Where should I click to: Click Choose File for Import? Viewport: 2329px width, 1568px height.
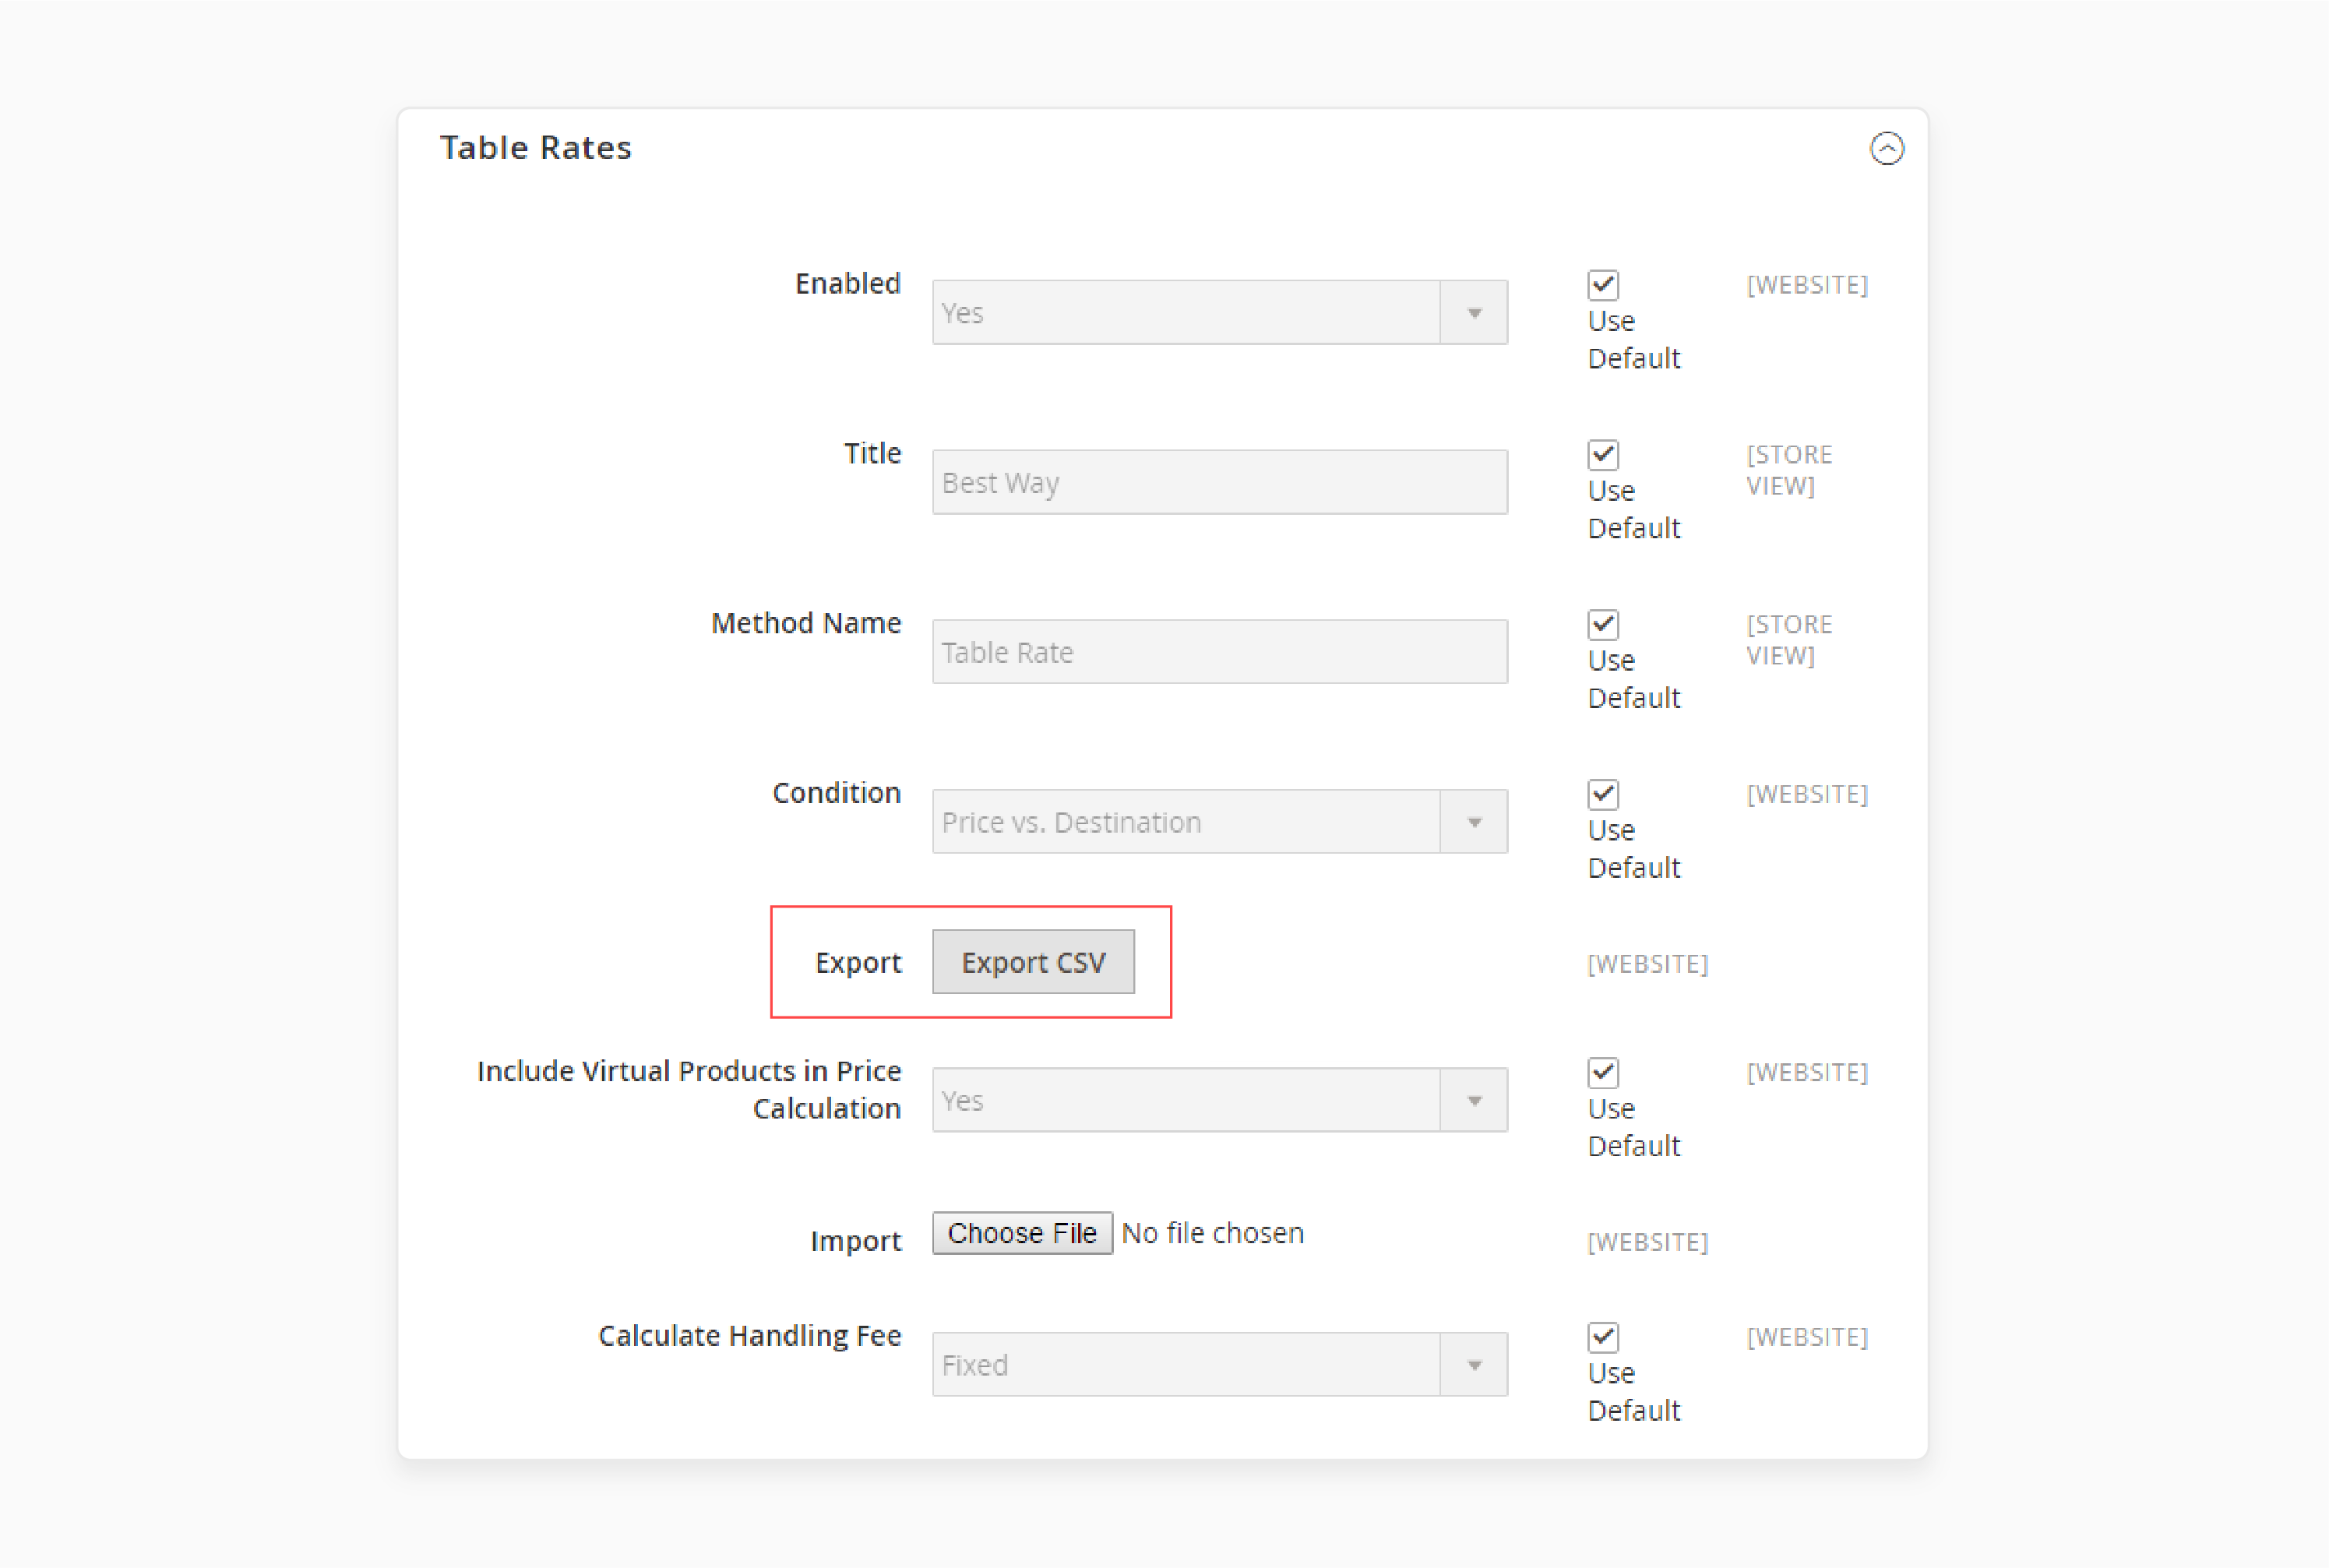pyautogui.click(x=1022, y=1233)
